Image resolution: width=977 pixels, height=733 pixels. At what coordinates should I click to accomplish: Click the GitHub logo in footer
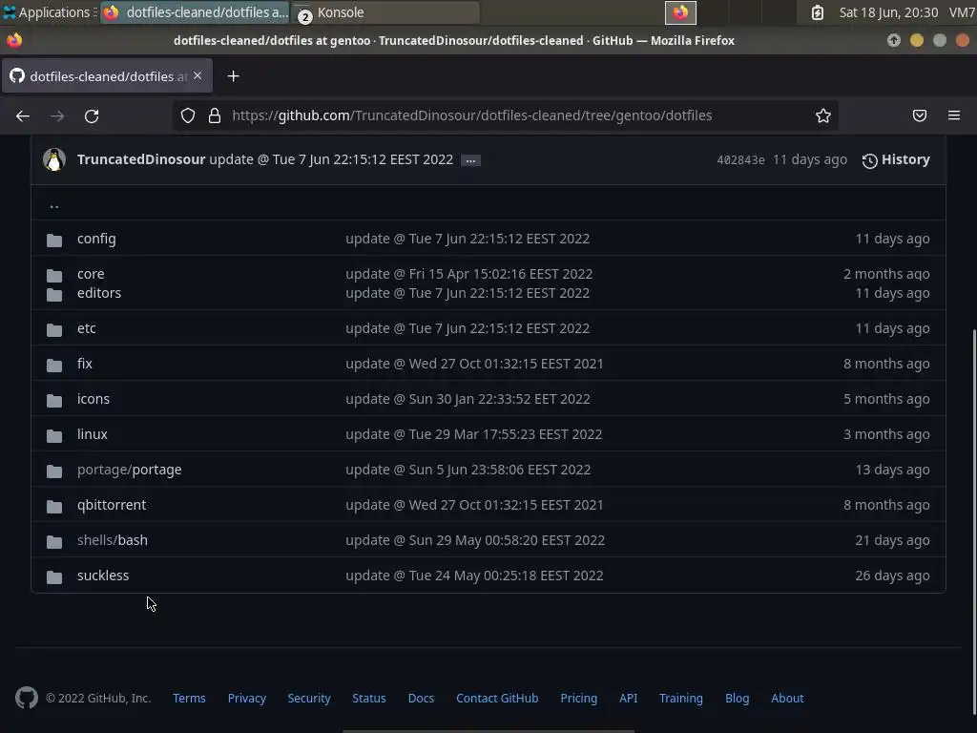(27, 698)
